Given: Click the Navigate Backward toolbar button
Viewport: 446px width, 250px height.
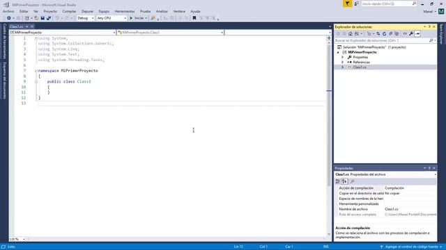Looking at the screenshot, I should click(x=9, y=18).
